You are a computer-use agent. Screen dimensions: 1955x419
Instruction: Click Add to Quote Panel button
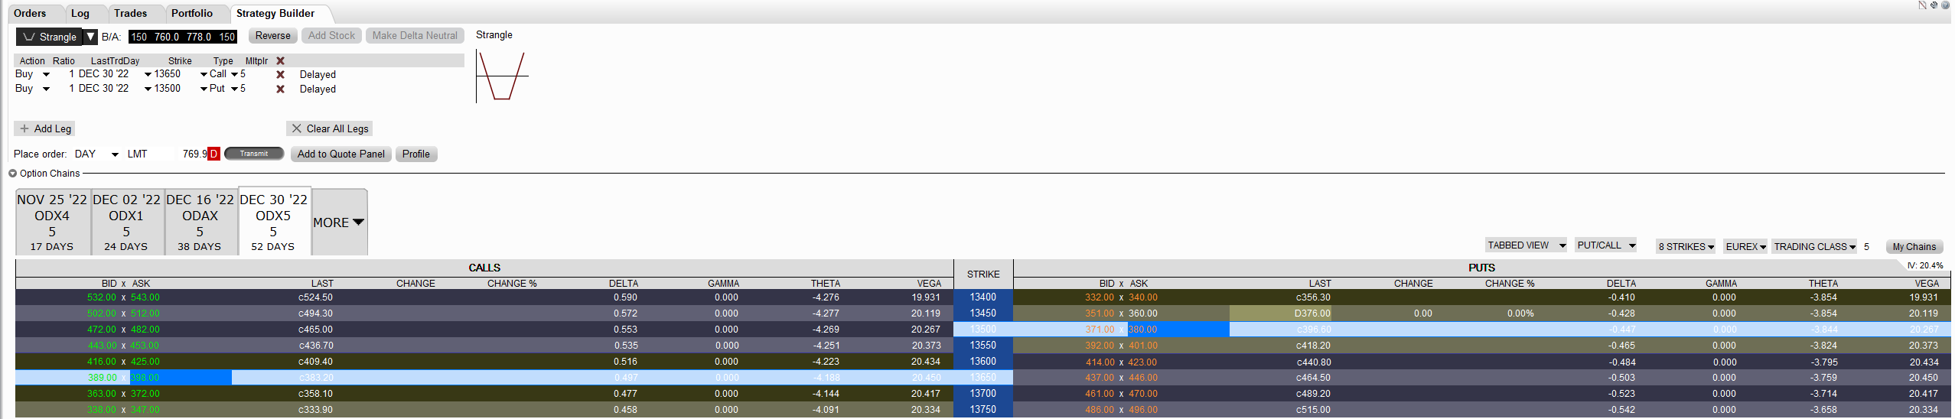tap(341, 154)
